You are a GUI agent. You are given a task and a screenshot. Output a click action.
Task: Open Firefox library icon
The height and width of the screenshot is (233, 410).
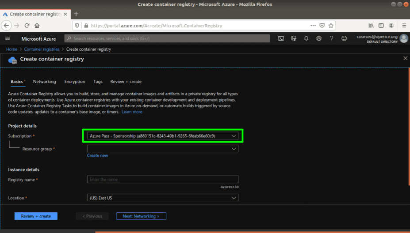pyautogui.click(x=371, y=26)
